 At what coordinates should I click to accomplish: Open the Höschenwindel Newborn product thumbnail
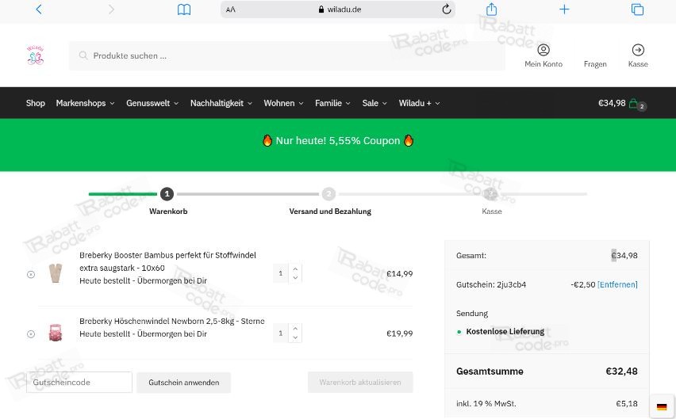point(56,333)
